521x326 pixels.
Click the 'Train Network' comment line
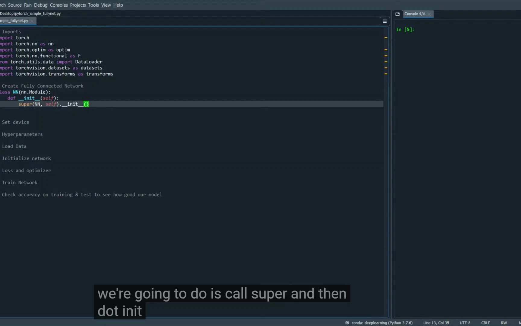pyautogui.click(x=20, y=183)
